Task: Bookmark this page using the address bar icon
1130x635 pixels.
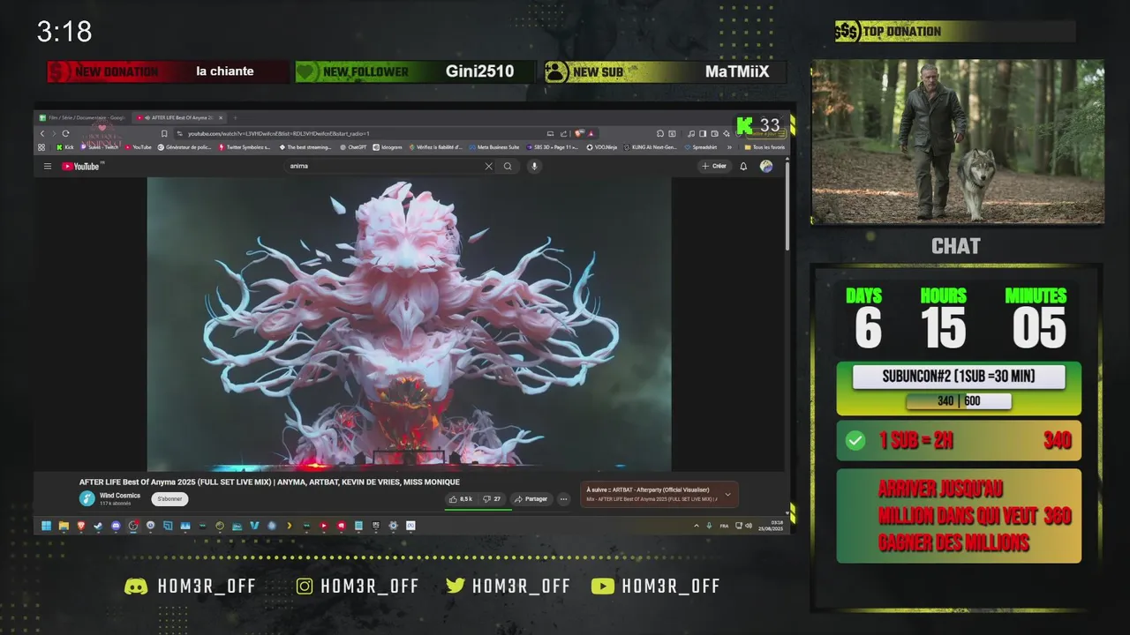Action: pyautogui.click(x=164, y=133)
